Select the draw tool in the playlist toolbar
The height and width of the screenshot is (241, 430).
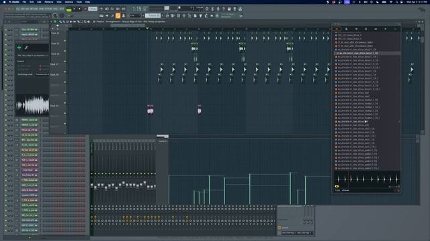[60, 21]
